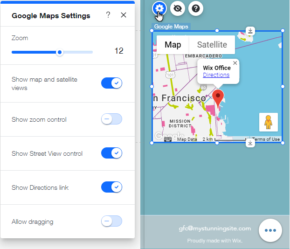
Task: Click the Street View pegman icon
Action: (x=268, y=122)
